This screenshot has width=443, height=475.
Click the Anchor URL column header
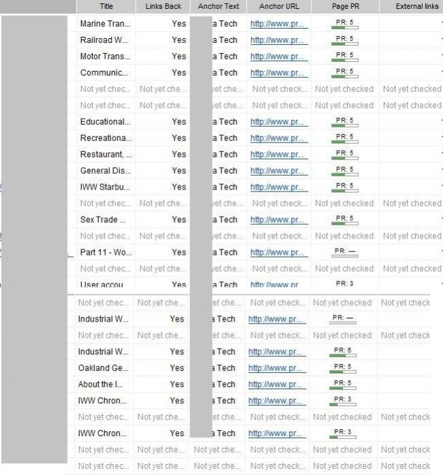point(279,6)
